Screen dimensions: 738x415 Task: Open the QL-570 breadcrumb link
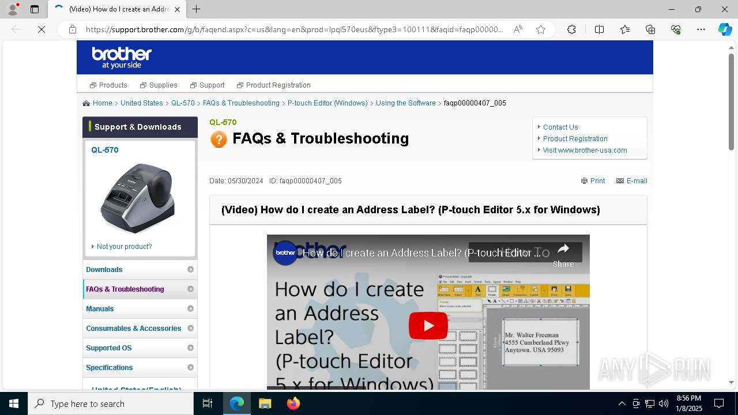(x=183, y=103)
